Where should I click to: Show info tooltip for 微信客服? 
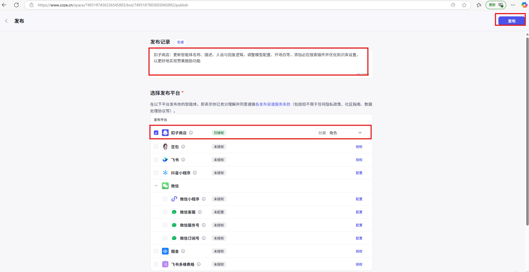[200, 212]
